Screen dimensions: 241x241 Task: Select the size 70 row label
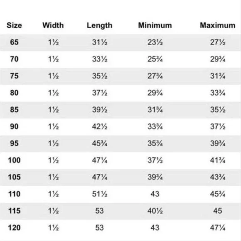pos(14,59)
